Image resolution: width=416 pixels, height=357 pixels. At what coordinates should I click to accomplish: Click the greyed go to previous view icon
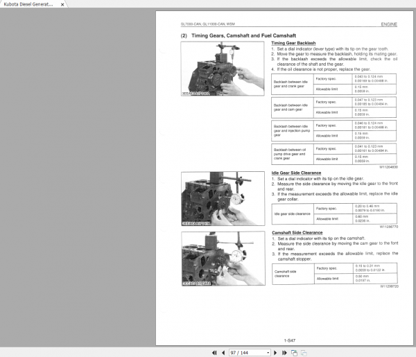tap(304, 353)
